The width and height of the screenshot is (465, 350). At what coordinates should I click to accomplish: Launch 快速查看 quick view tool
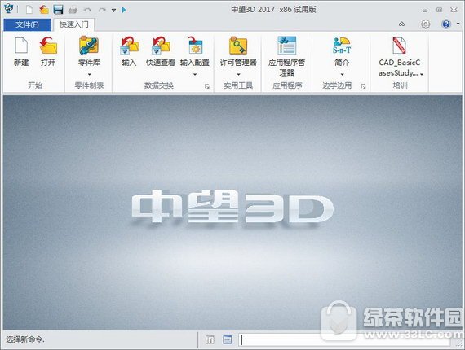pyautogui.click(x=161, y=46)
